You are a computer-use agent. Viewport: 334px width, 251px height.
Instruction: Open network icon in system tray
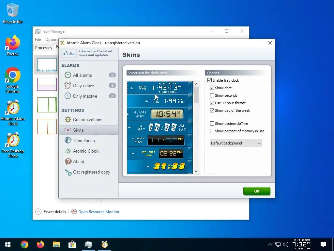pos(278,244)
